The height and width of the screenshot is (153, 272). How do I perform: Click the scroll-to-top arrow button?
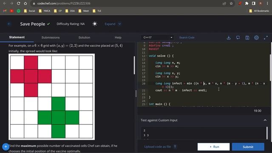pos(6,147)
